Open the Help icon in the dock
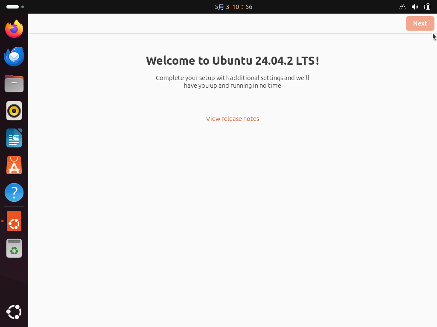The width and height of the screenshot is (437, 327). coord(14,192)
